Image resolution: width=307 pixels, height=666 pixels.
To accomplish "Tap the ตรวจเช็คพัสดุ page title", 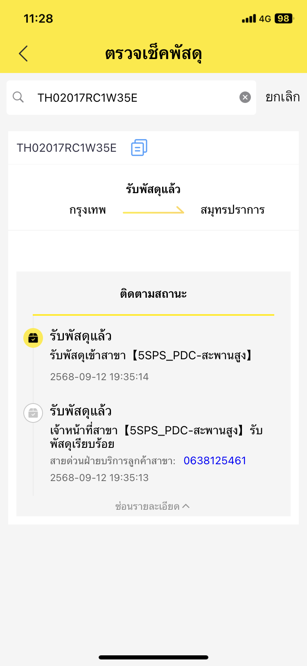I will click(153, 54).
